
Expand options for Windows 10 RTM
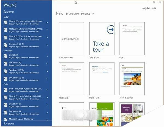(x=47, y=71)
